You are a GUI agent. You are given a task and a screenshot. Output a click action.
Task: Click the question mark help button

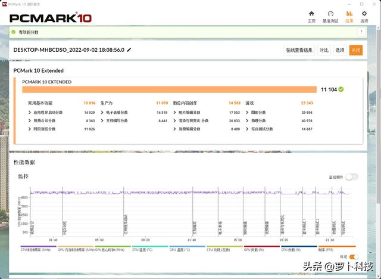point(361,32)
